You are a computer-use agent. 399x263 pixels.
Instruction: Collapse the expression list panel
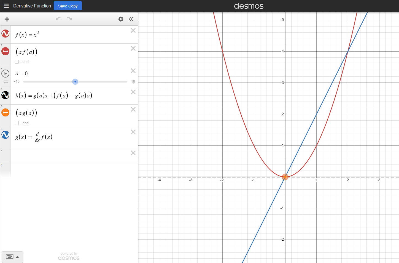(x=131, y=19)
